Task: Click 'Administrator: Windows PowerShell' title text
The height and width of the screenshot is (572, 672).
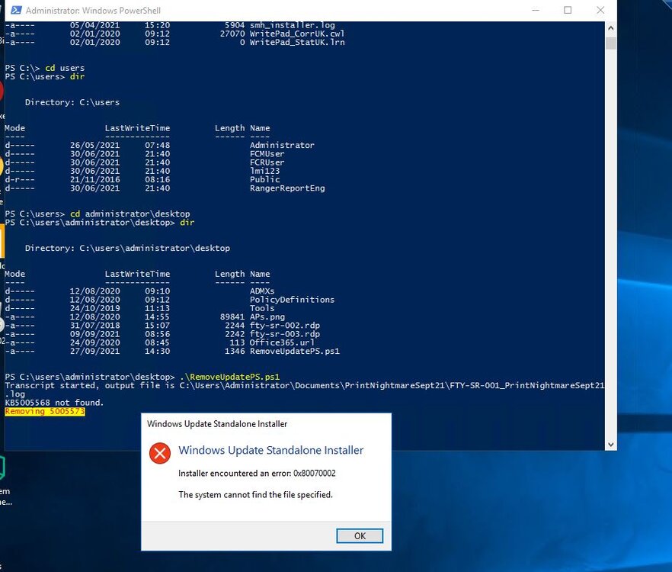Action: tap(93, 11)
